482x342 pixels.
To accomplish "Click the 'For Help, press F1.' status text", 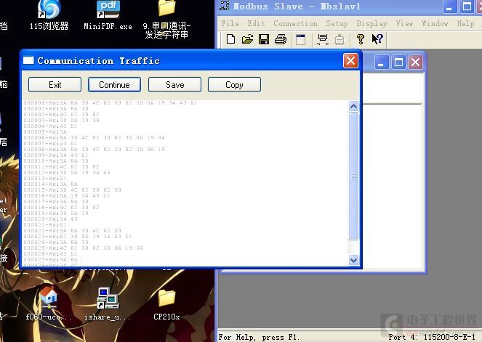I will (x=259, y=337).
